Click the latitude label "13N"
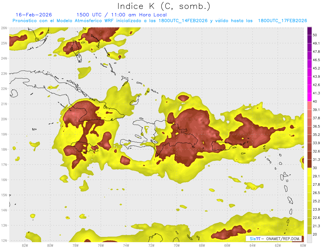Viewport: 322px width, 249px height. 4,225
